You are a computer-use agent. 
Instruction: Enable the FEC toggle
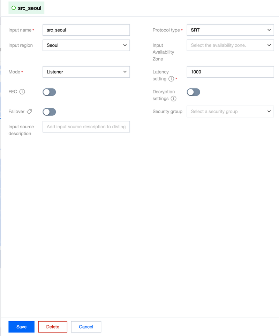[x=49, y=92]
